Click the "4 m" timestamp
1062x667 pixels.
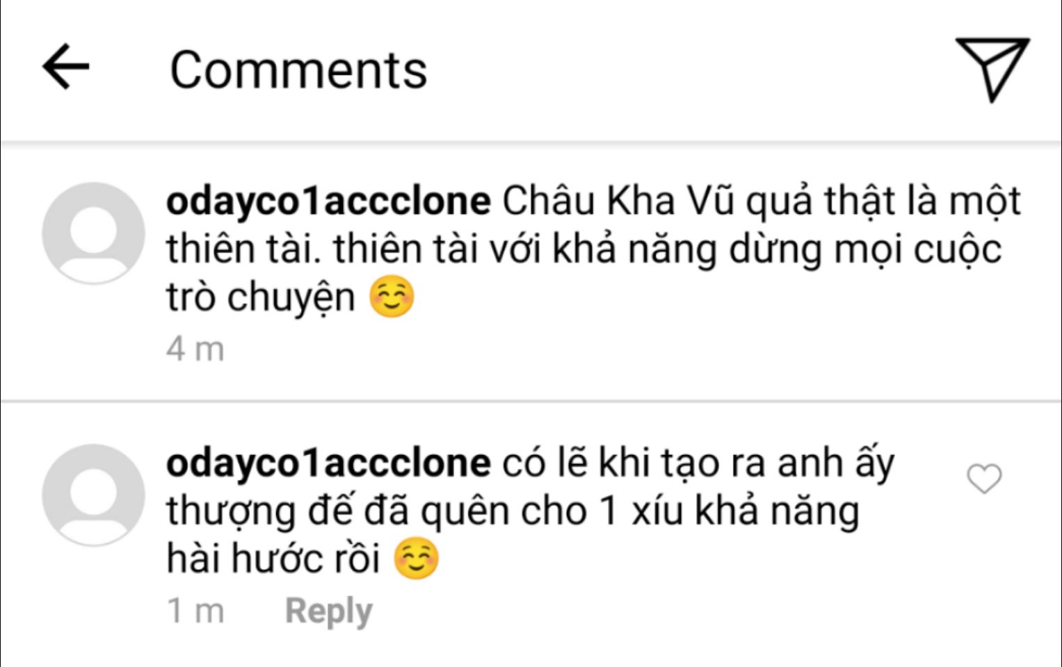pyautogui.click(x=195, y=349)
